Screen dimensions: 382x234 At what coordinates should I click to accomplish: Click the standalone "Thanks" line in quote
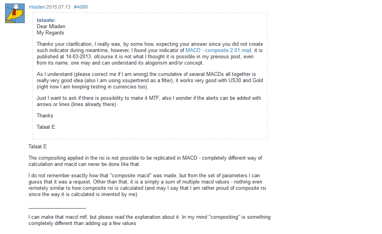(45, 116)
